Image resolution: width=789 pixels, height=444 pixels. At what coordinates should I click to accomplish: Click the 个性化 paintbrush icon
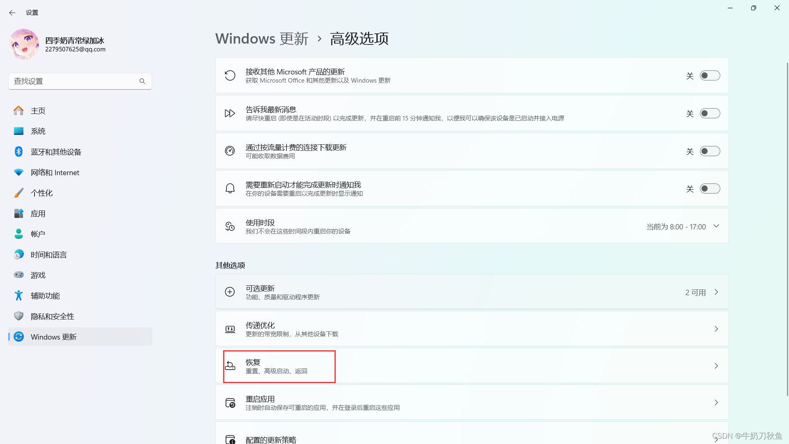(18, 193)
